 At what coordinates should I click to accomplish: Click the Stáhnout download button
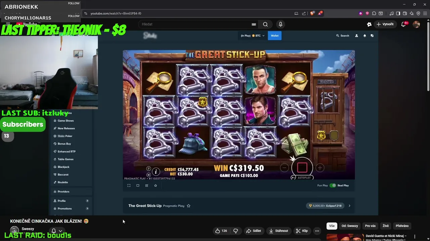[x=278, y=231]
